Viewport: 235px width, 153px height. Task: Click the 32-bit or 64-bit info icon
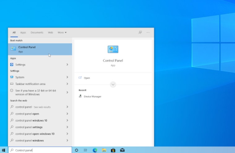click(x=12, y=90)
